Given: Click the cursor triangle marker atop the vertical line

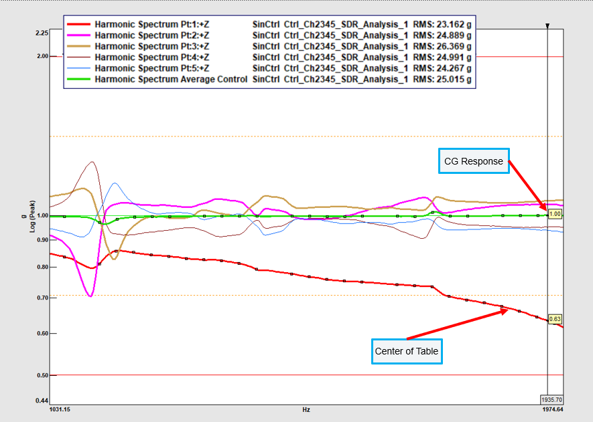Looking at the screenshot, I should tap(547, 26).
